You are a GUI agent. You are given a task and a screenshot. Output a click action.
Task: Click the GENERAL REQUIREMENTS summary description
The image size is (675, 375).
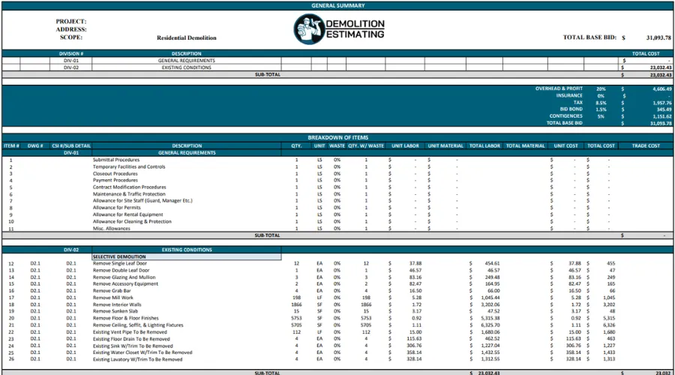point(187,61)
